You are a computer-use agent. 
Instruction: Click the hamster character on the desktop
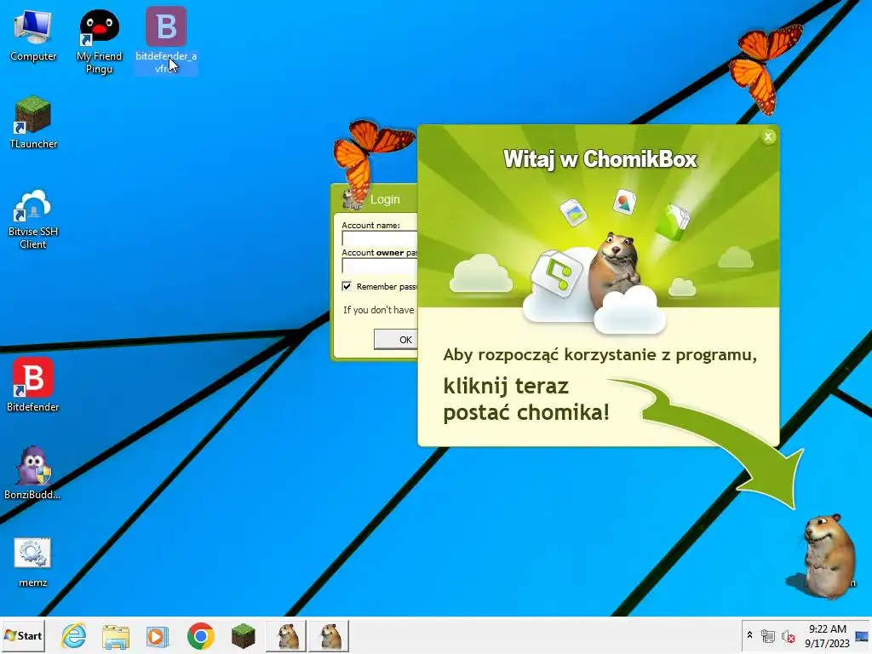pyautogui.click(x=828, y=556)
